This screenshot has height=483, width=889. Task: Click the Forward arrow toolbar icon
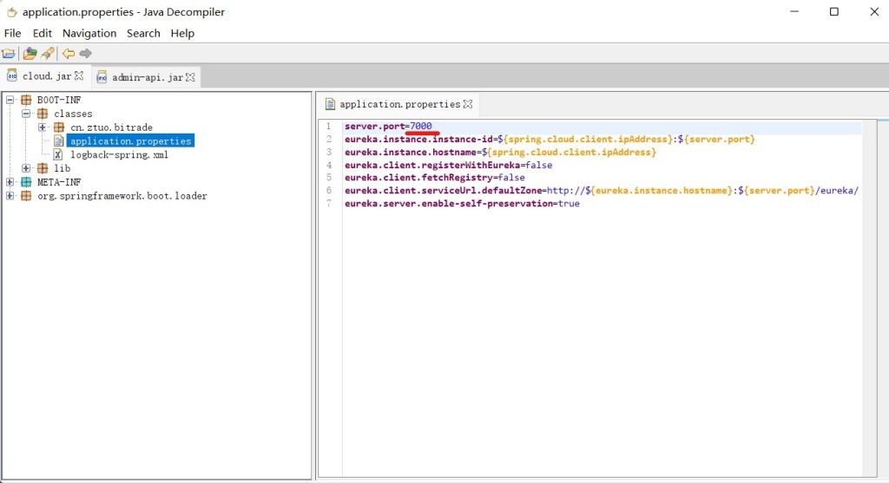point(85,54)
